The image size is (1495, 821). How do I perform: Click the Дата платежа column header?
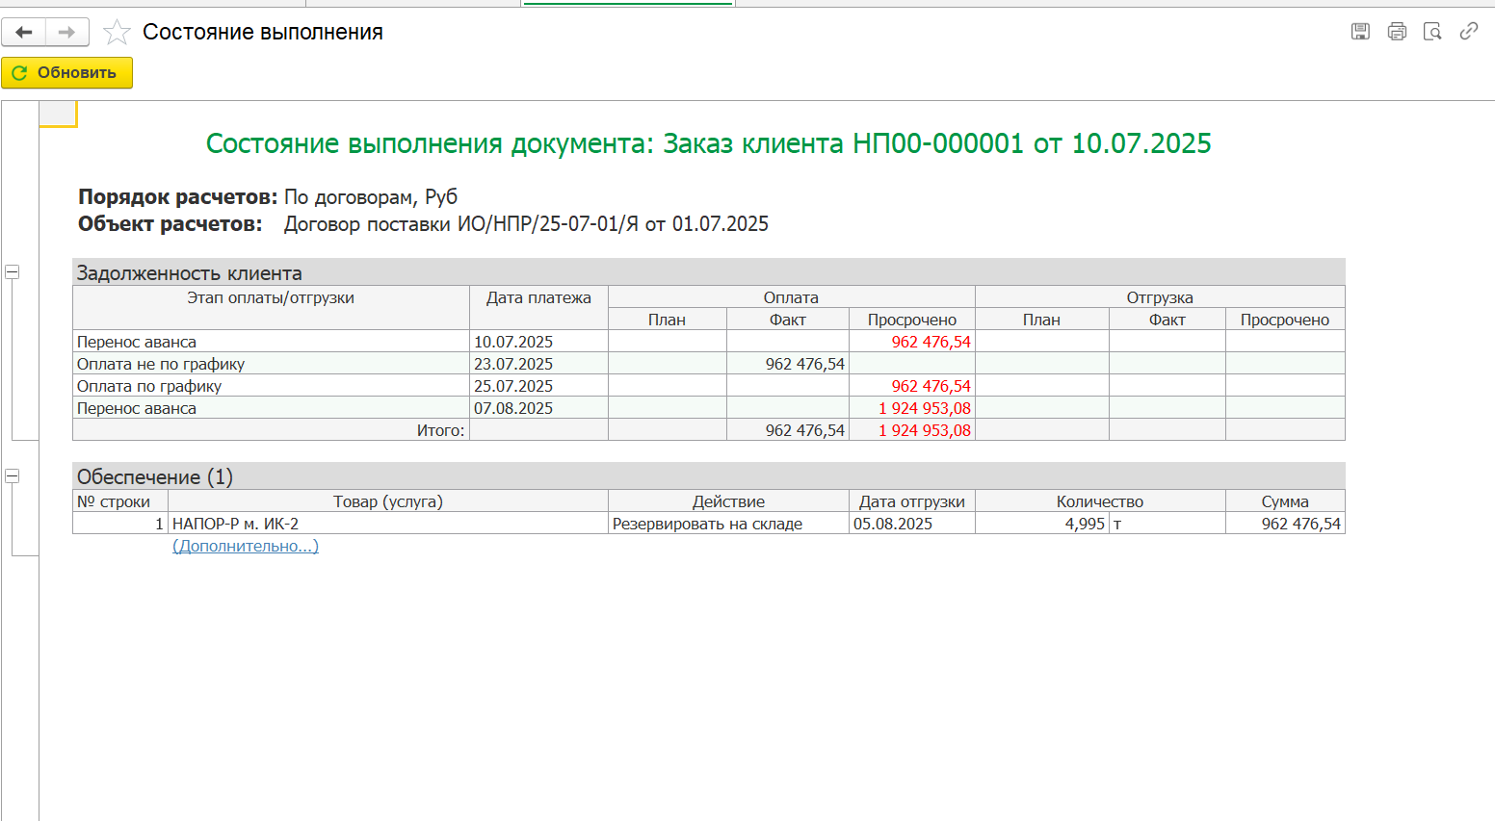(538, 298)
